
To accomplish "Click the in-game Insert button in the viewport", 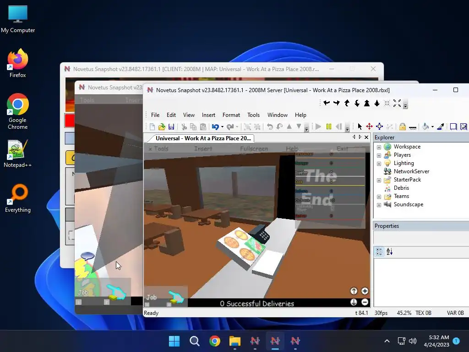I will 203,148.
